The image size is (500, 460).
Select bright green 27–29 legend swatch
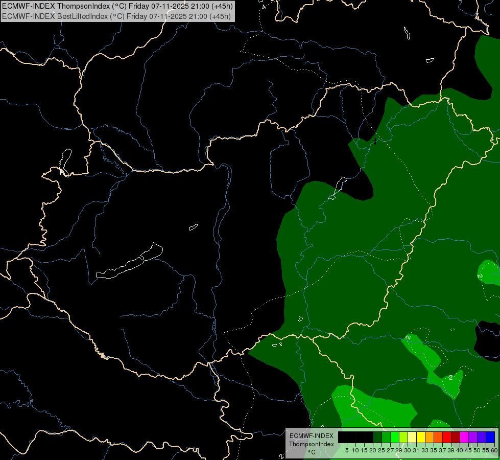coord(395,437)
